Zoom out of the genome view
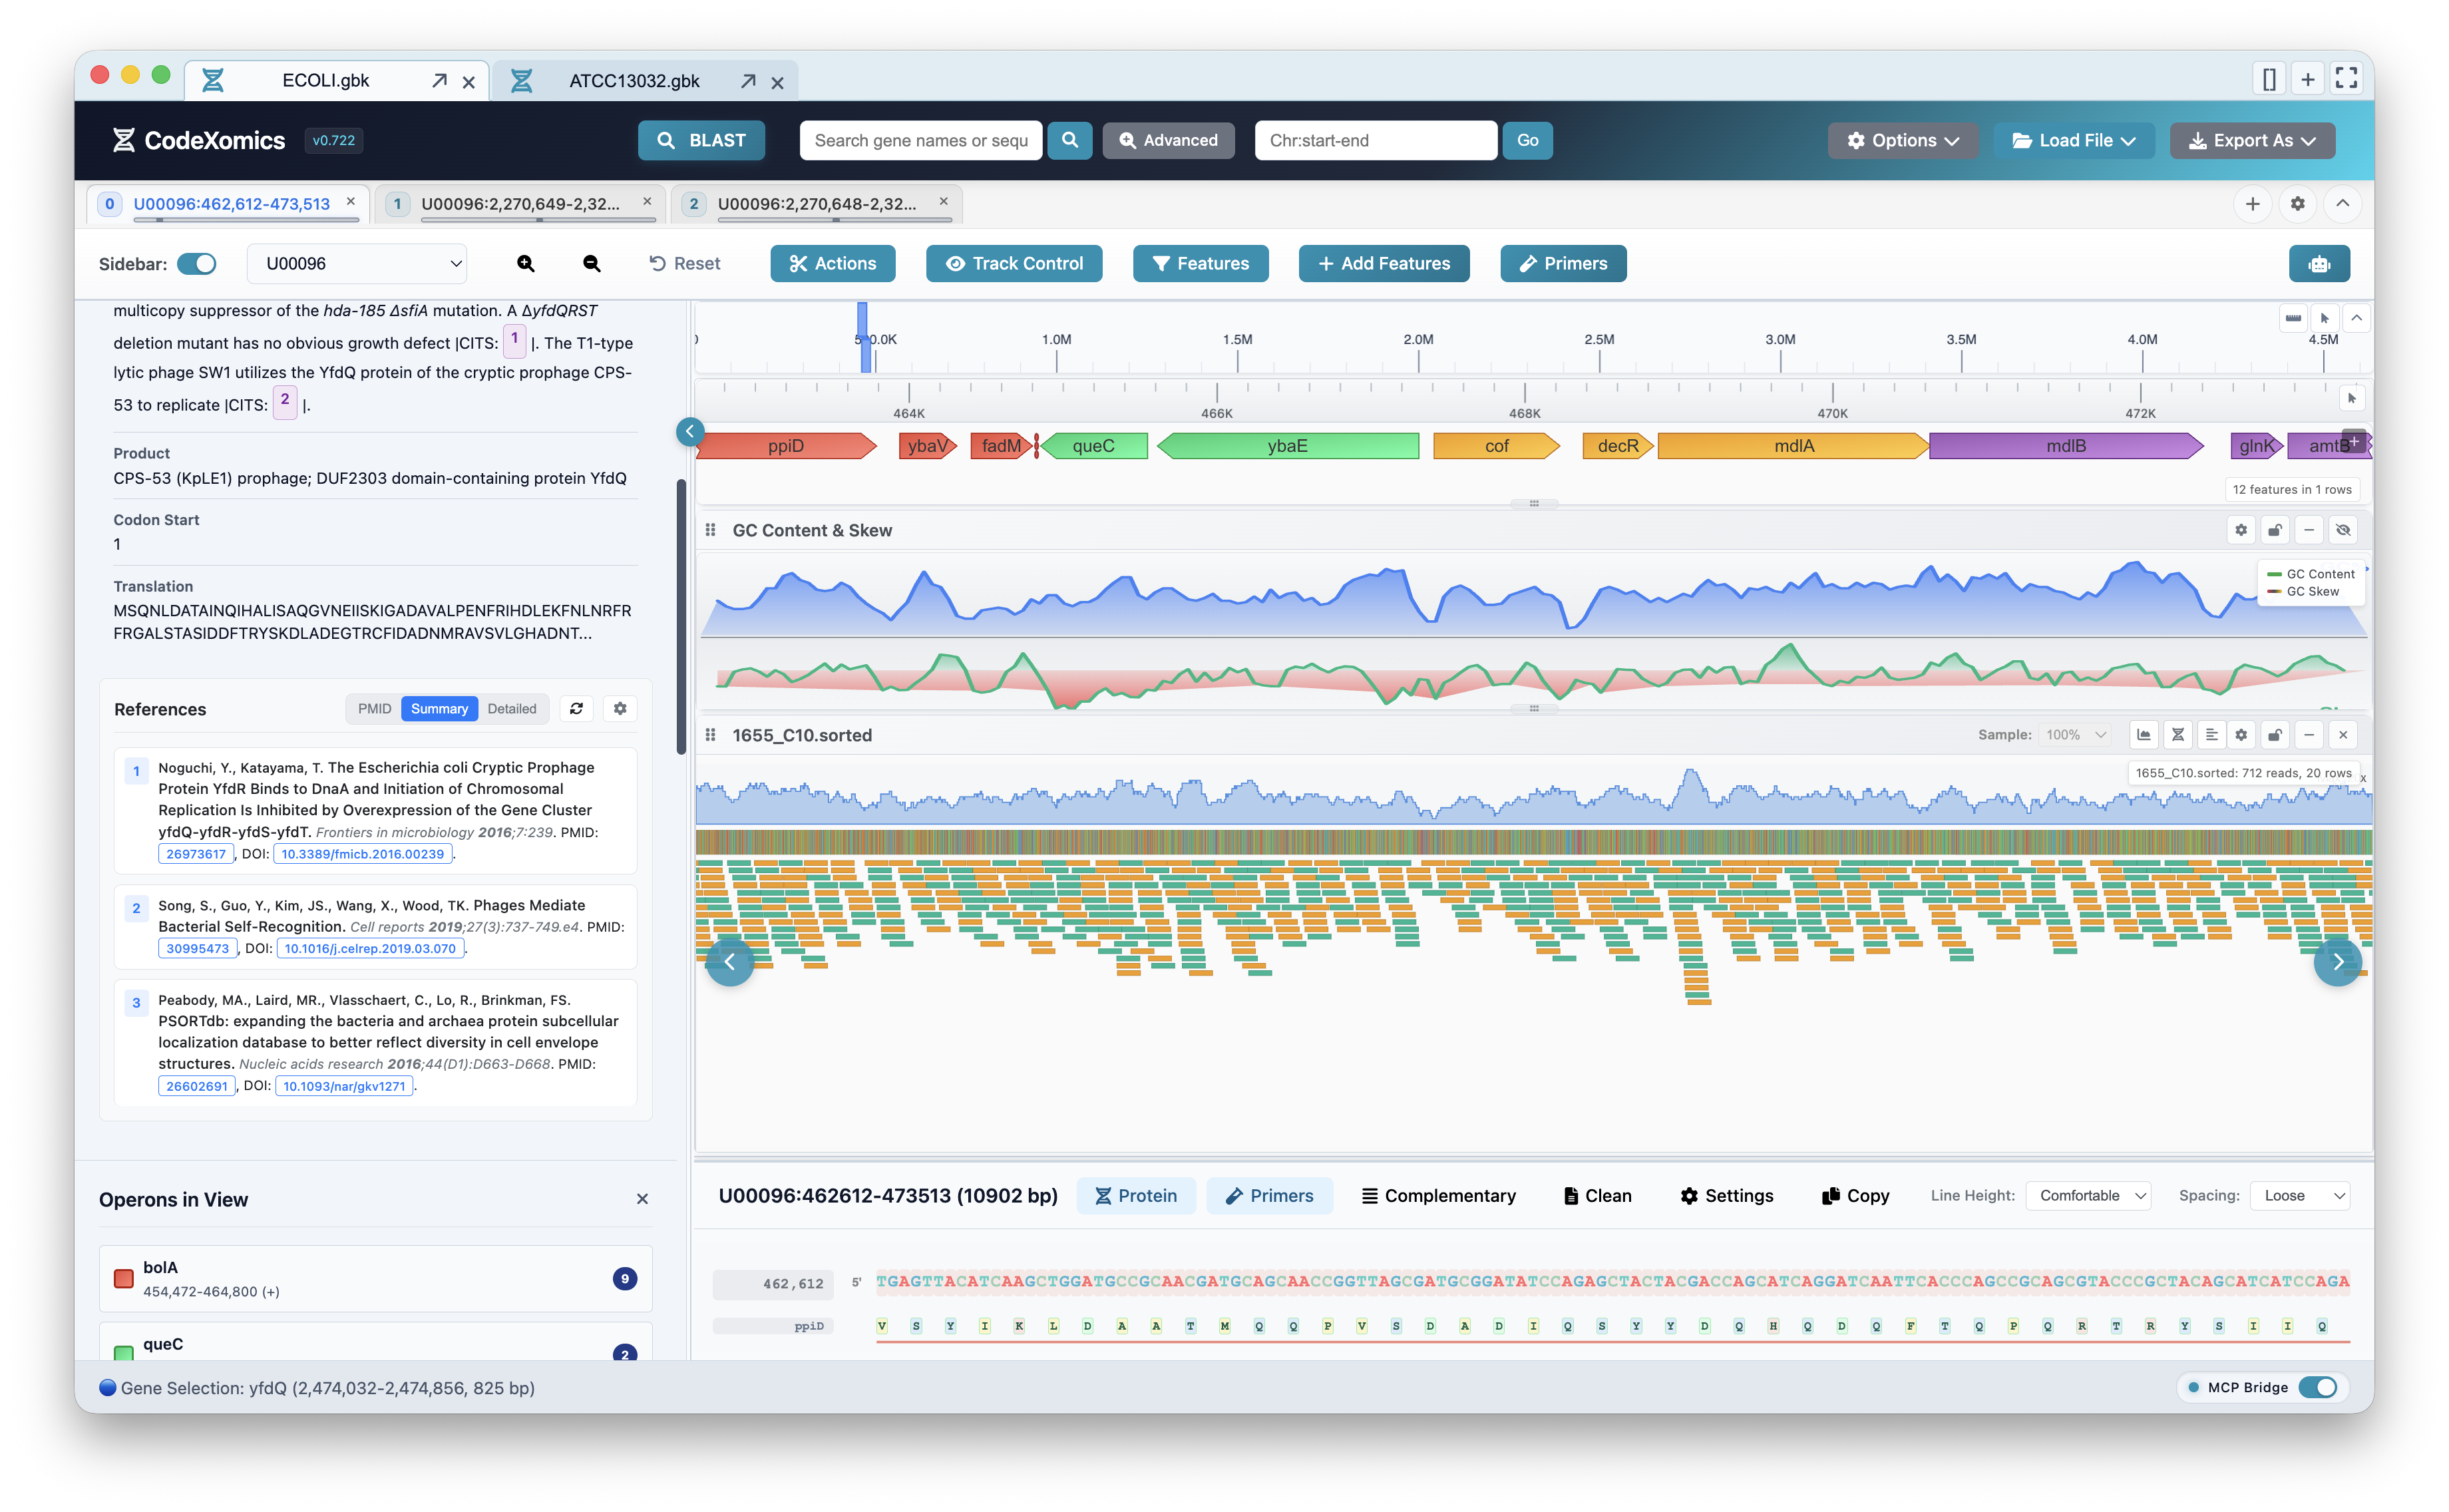This screenshot has width=2449, height=1512. pos(591,264)
